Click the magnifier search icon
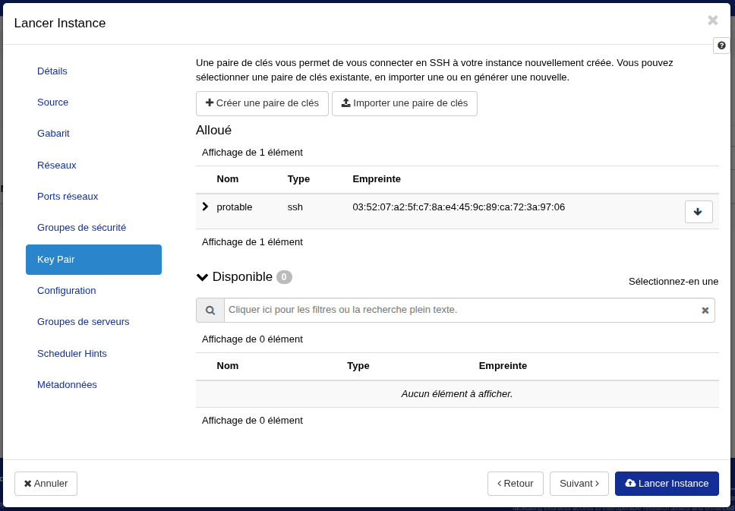 210,311
